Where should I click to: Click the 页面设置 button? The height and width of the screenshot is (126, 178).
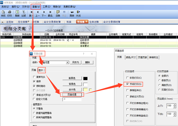[72, 95]
